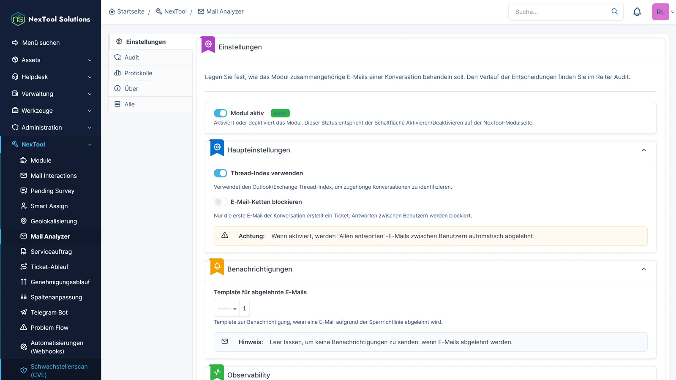Expand the Verwaltung sidebar menu
The image size is (676, 380).
[x=51, y=94]
